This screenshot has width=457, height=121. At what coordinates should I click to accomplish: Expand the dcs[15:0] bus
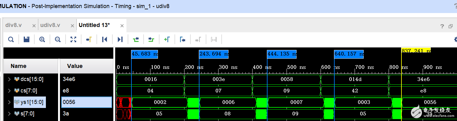(9, 79)
